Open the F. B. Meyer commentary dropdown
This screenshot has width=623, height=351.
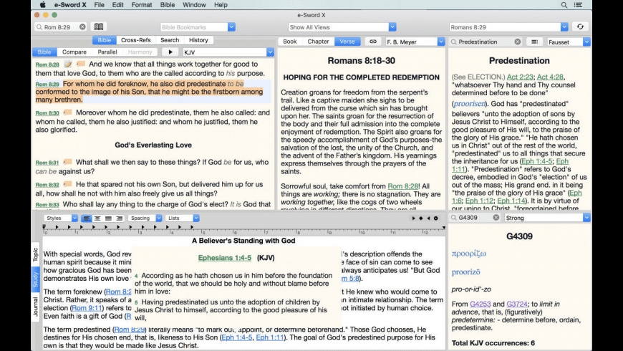point(413,42)
